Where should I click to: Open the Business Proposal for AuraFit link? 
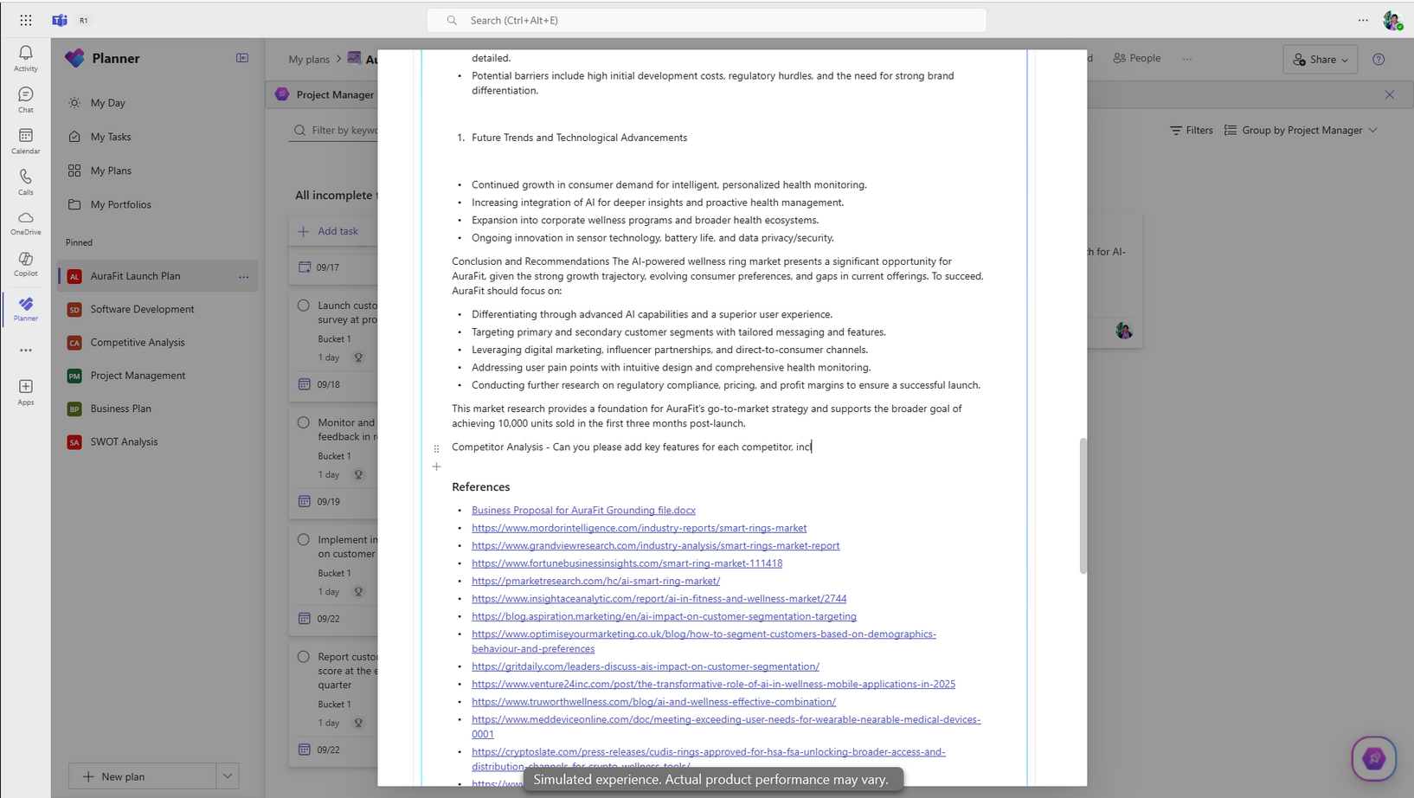point(583,511)
